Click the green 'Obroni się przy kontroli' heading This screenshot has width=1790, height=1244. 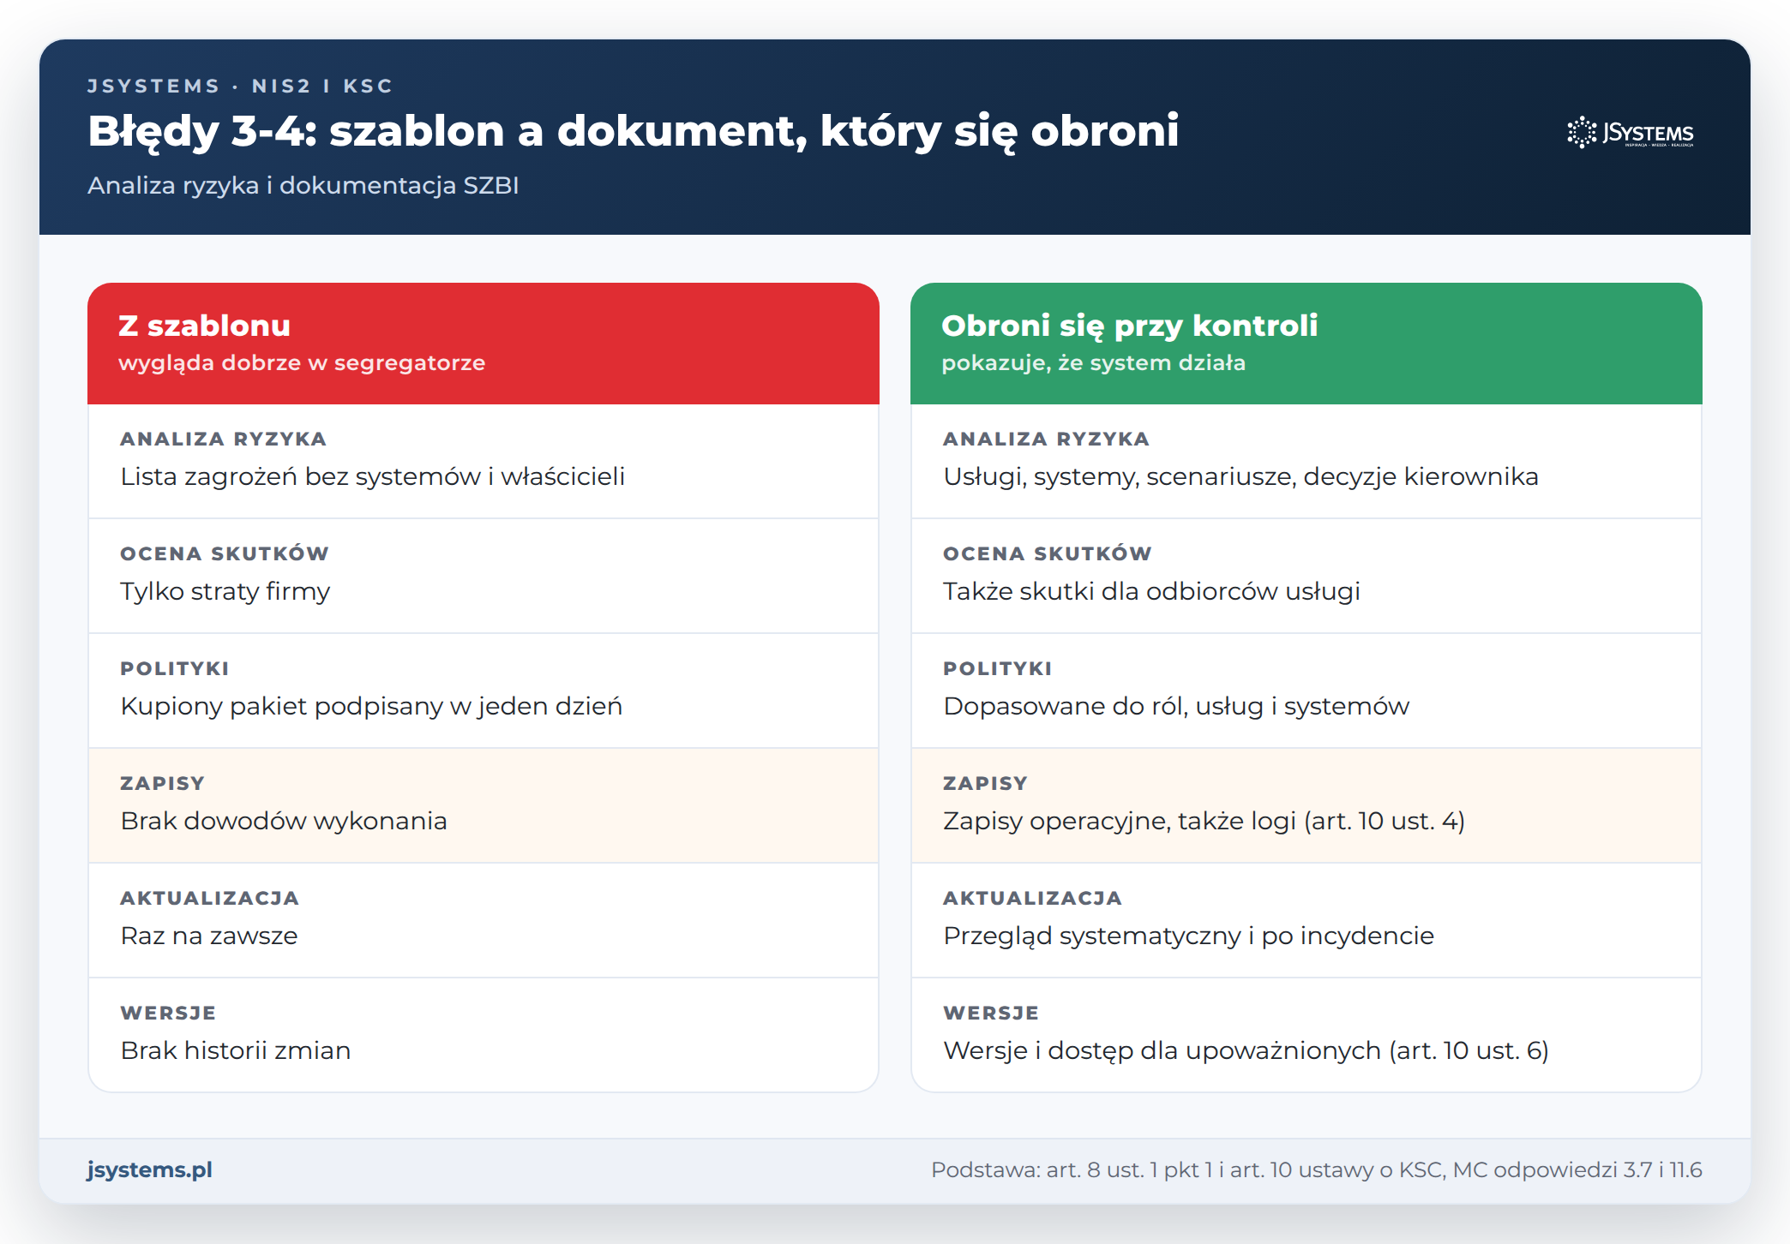tap(1129, 326)
